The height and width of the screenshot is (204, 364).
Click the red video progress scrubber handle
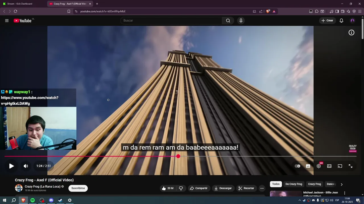tap(178, 156)
